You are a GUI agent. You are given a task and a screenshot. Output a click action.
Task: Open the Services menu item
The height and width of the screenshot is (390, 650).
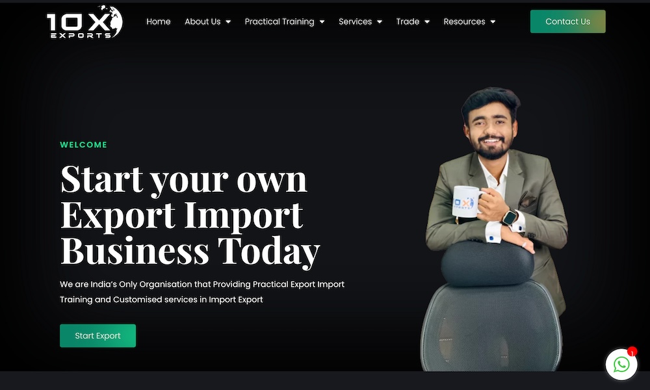pos(356,21)
